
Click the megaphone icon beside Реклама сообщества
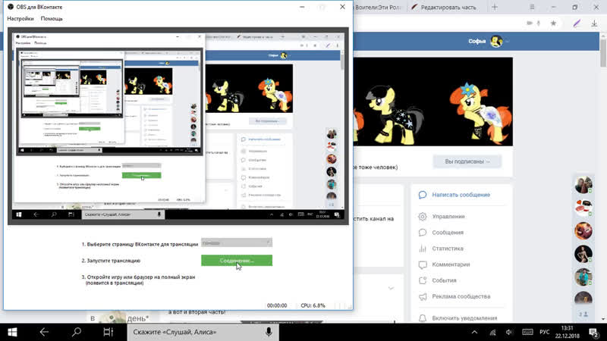423,297
